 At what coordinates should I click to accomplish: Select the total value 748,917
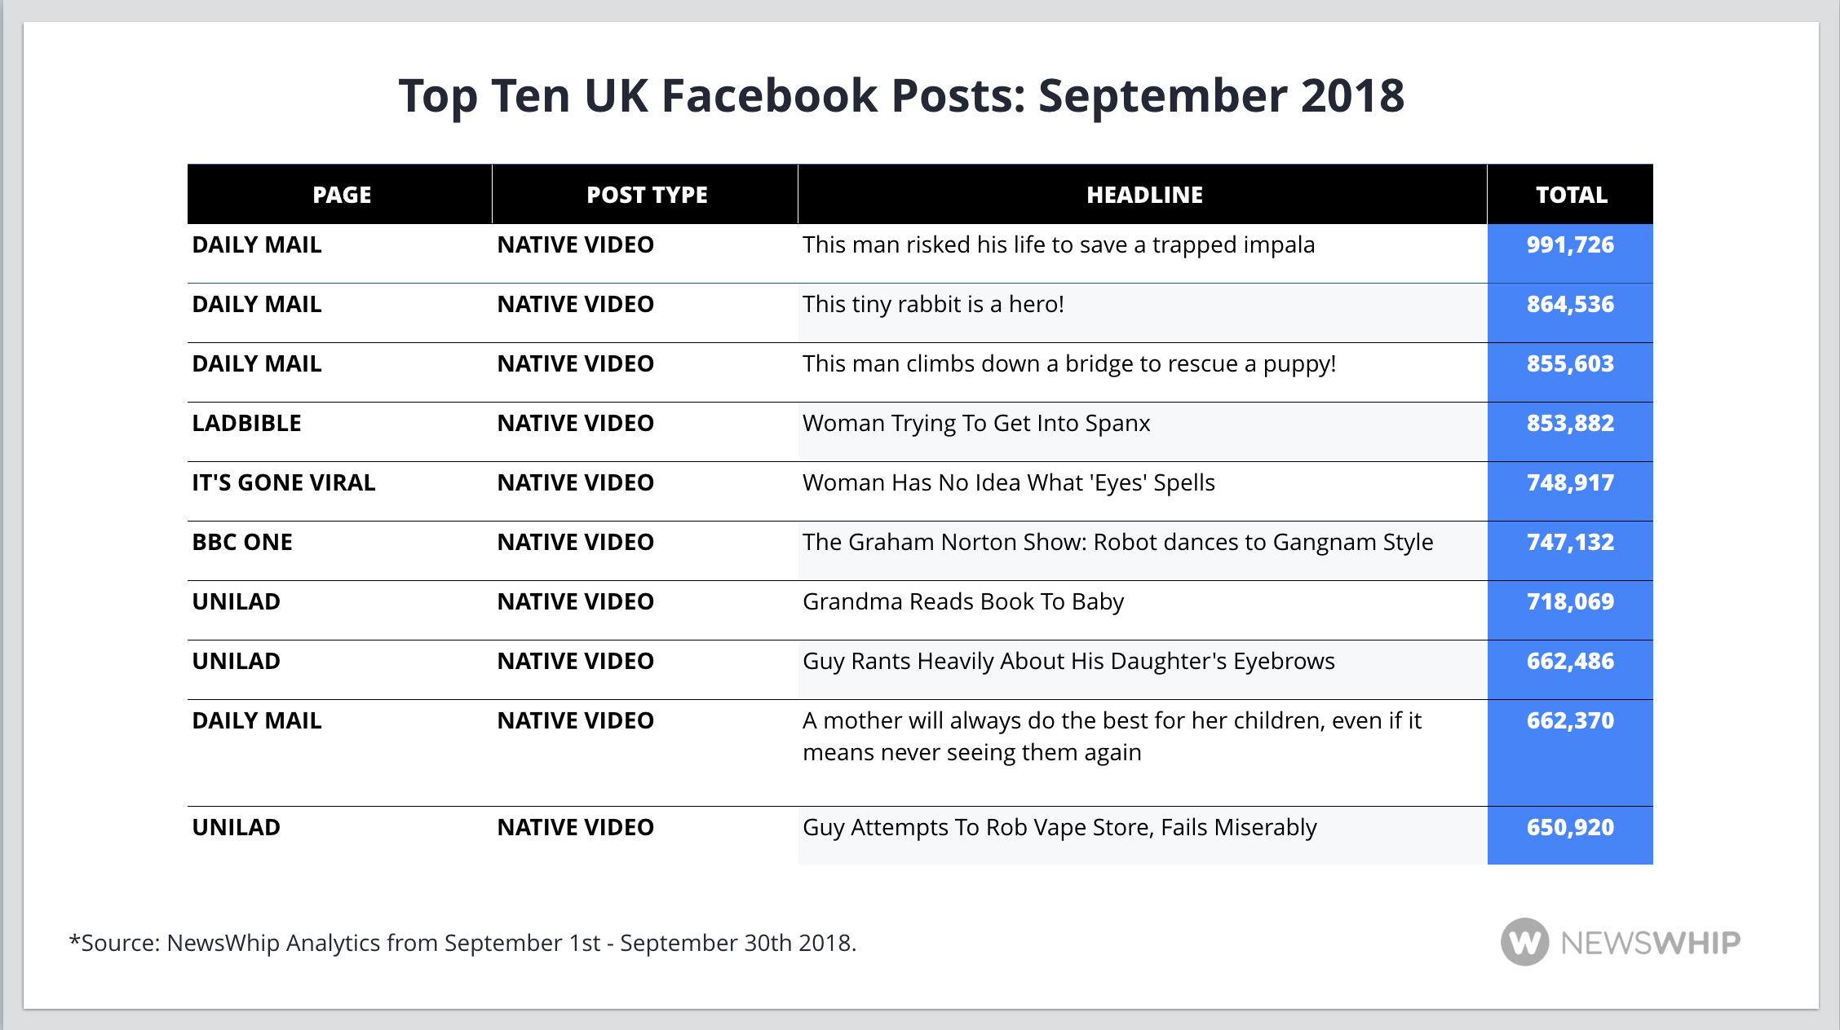[1570, 482]
